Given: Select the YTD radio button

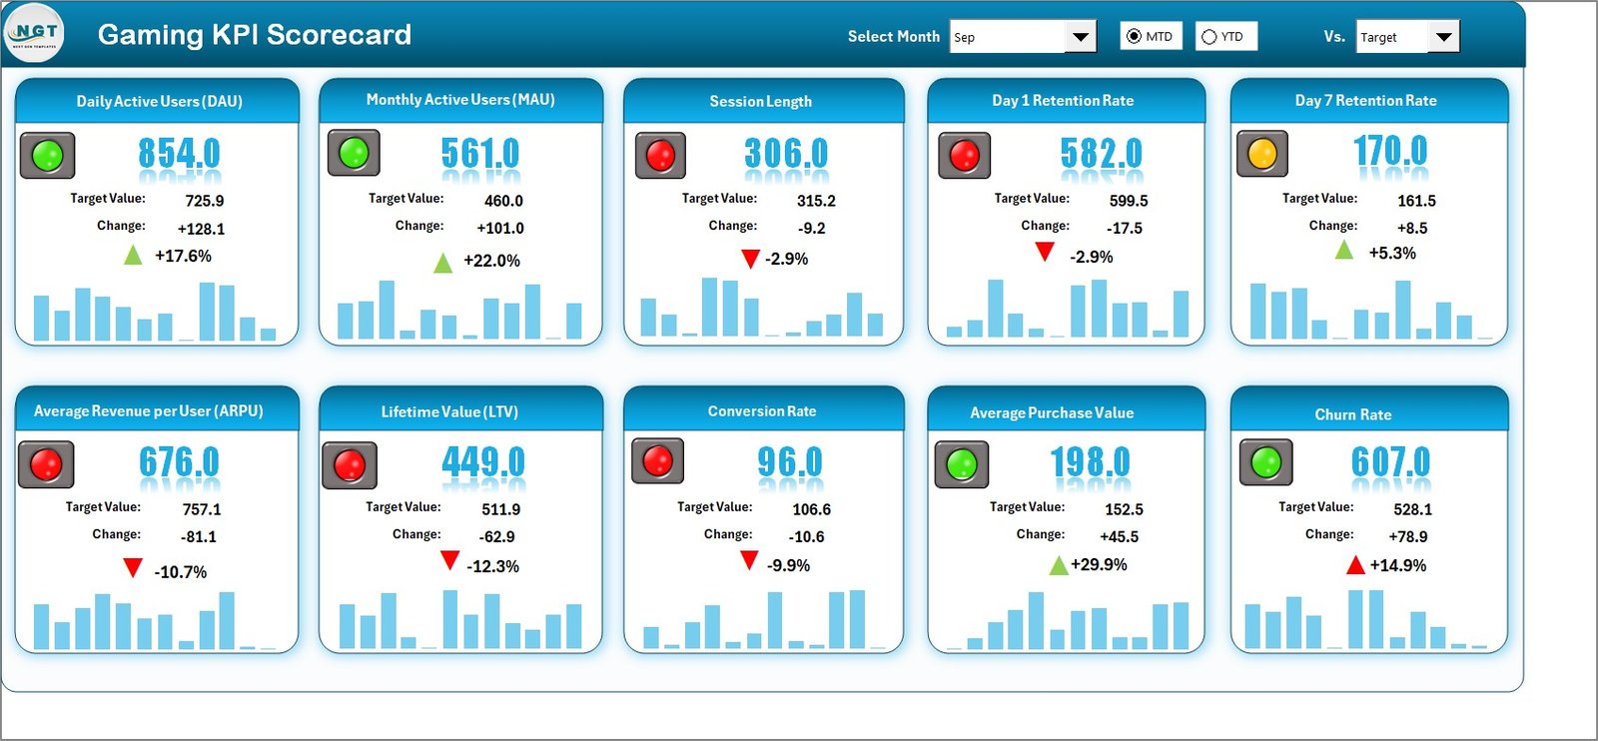Looking at the screenshot, I should tap(1209, 37).
